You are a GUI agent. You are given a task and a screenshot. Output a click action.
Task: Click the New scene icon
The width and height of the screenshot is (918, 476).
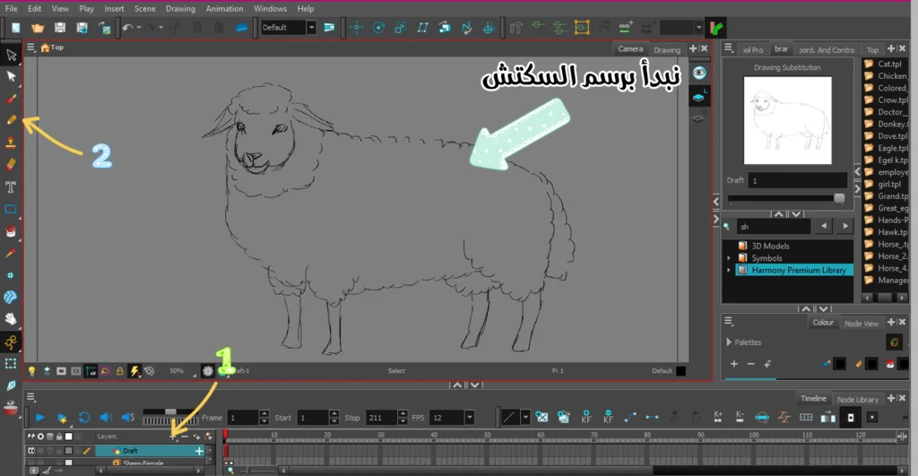16,28
